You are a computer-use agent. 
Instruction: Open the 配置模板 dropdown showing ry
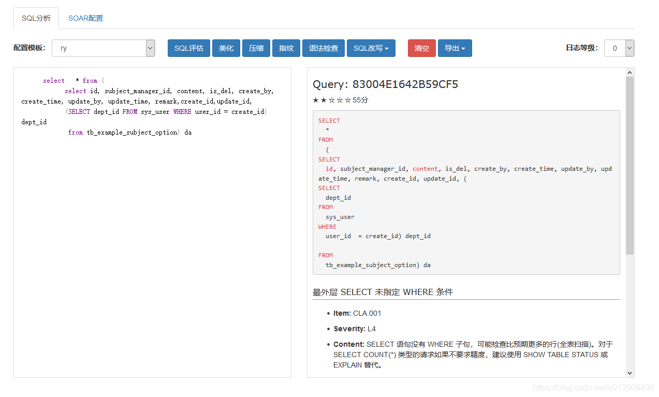(x=104, y=48)
